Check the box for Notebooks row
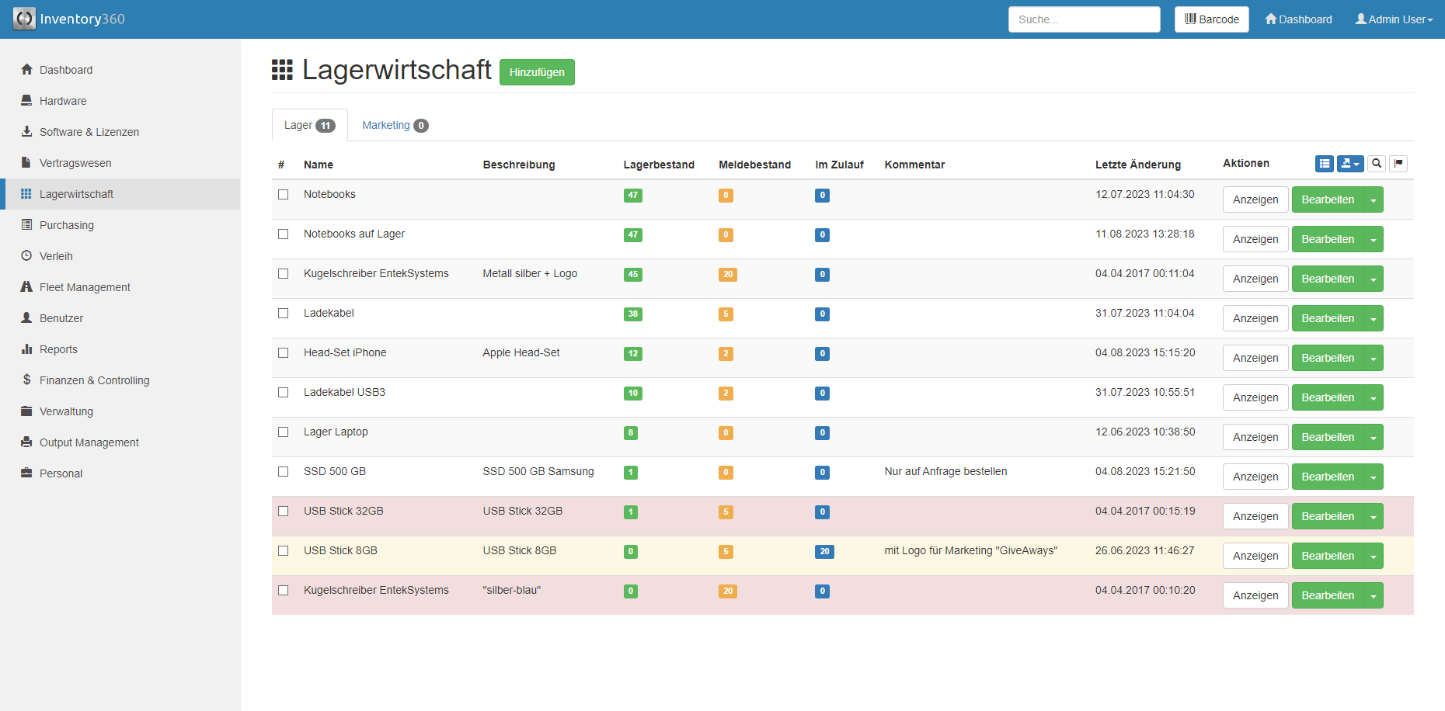Viewport: 1445px width, 711px height. click(x=284, y=195)
